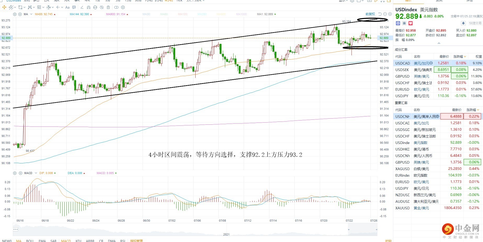Open the 英镑/美元 link in 成分汇率

[x=422, y=76]
